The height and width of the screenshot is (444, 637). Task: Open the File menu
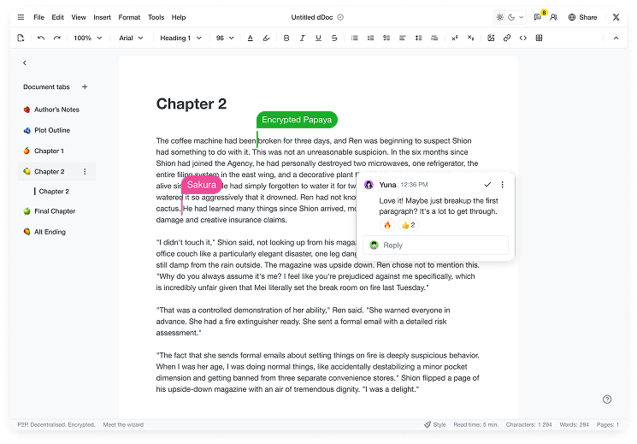pos(38,17)
